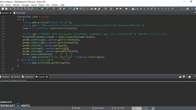This screenshot has height=110, width=196.
Task: Click the Save All toolbar icon
Action: click(6, 9)
